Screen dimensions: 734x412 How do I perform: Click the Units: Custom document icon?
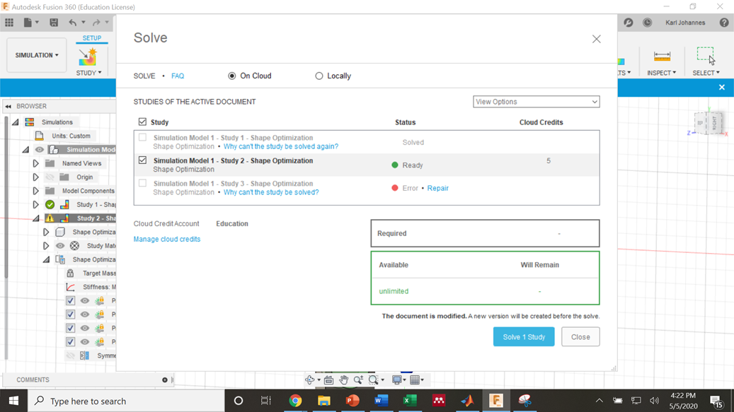40,136
